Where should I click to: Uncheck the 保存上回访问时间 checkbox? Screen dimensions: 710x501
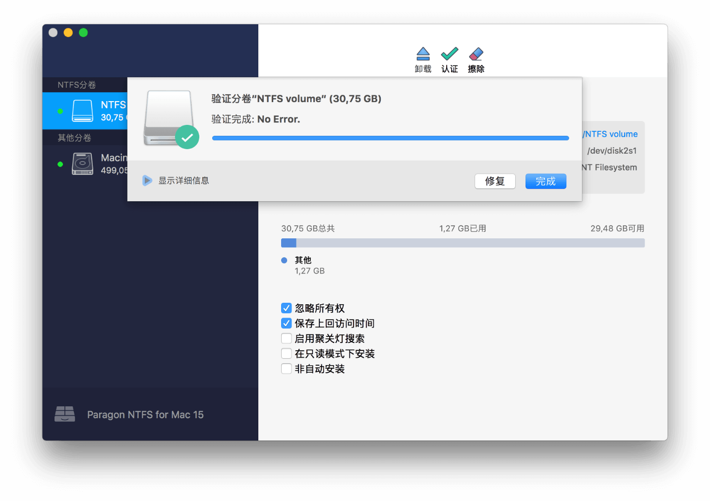tap(287, 324)
